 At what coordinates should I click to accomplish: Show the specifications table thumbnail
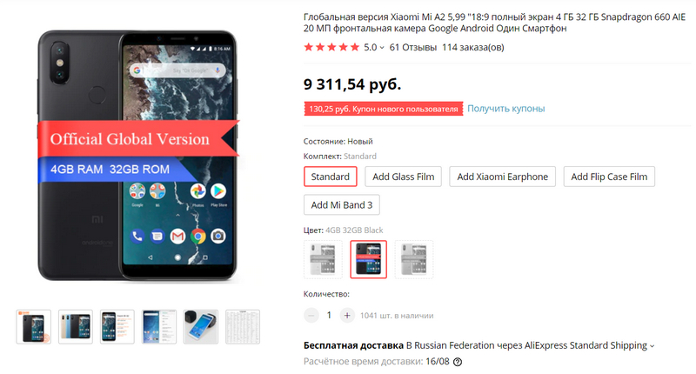click(x=243, y=327)
